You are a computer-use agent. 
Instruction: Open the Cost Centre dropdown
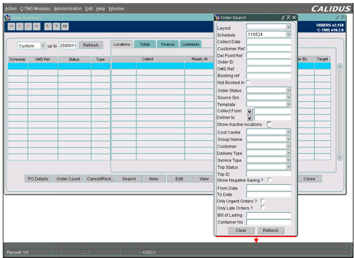[x=288, y=132]
